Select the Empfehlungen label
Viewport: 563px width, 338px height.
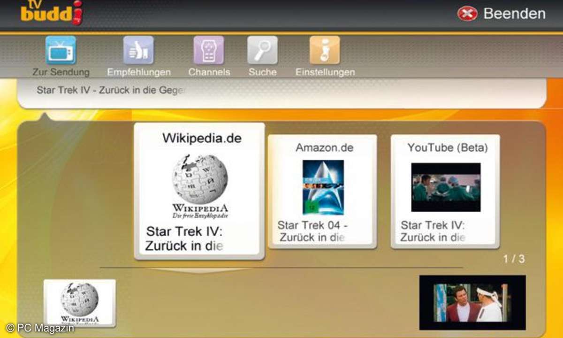click(139, 72)
